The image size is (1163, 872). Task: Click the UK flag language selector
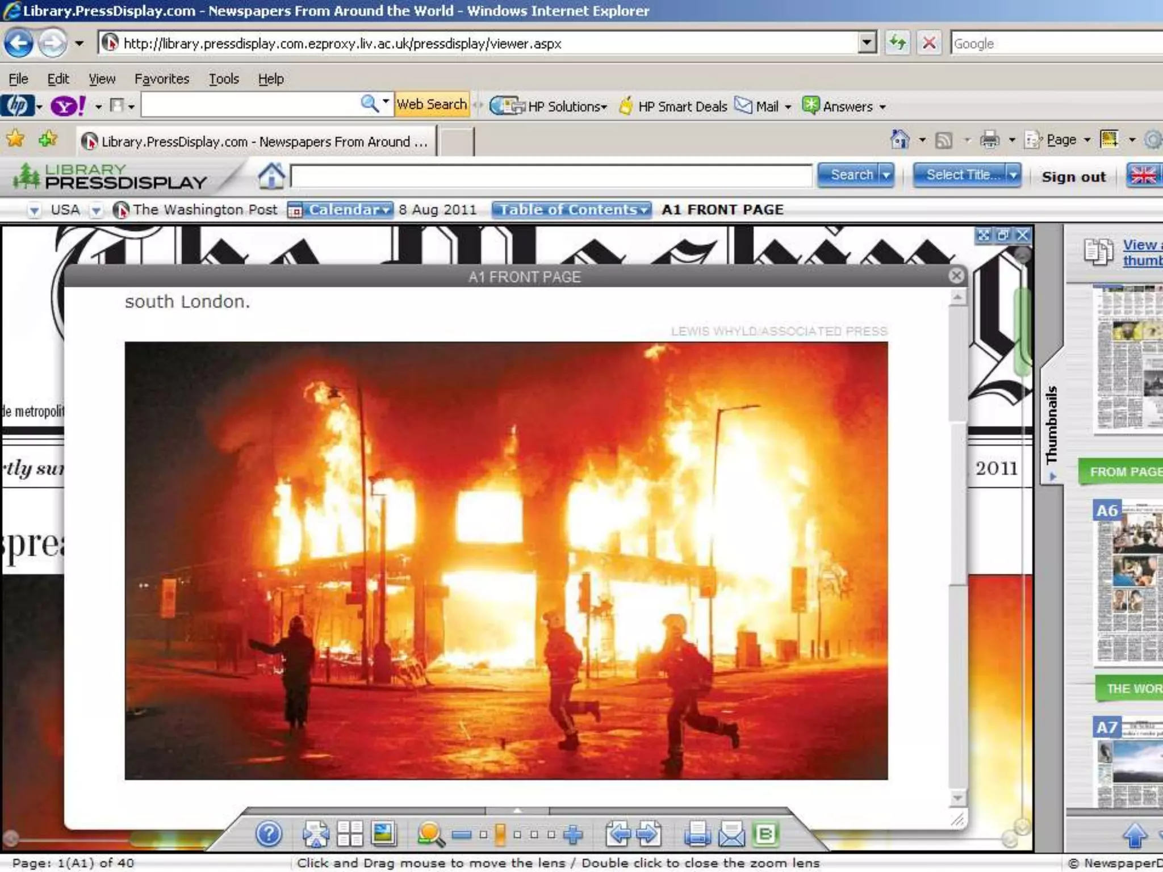coord(1143,175)
